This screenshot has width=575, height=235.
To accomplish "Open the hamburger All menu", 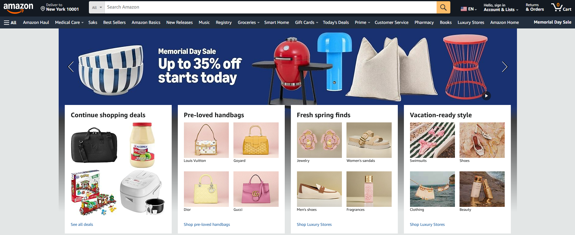I will (10, 22).
